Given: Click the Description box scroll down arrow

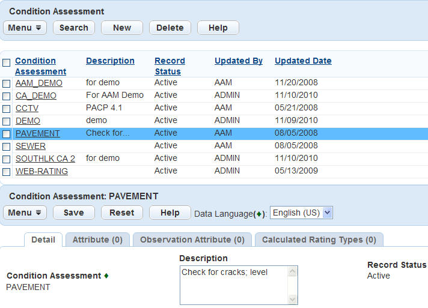Looking at the screenshot, I should (x=293, y=299).
